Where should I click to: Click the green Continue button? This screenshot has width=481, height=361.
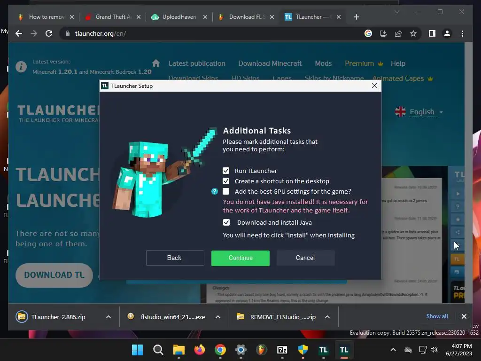[x=240, y=258]
